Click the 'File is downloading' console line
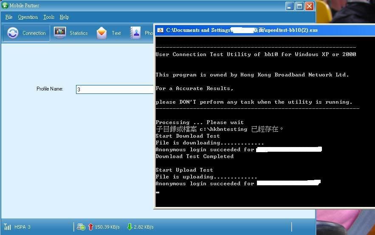This screenshot has width=375, height=235. tap(209, 143)
